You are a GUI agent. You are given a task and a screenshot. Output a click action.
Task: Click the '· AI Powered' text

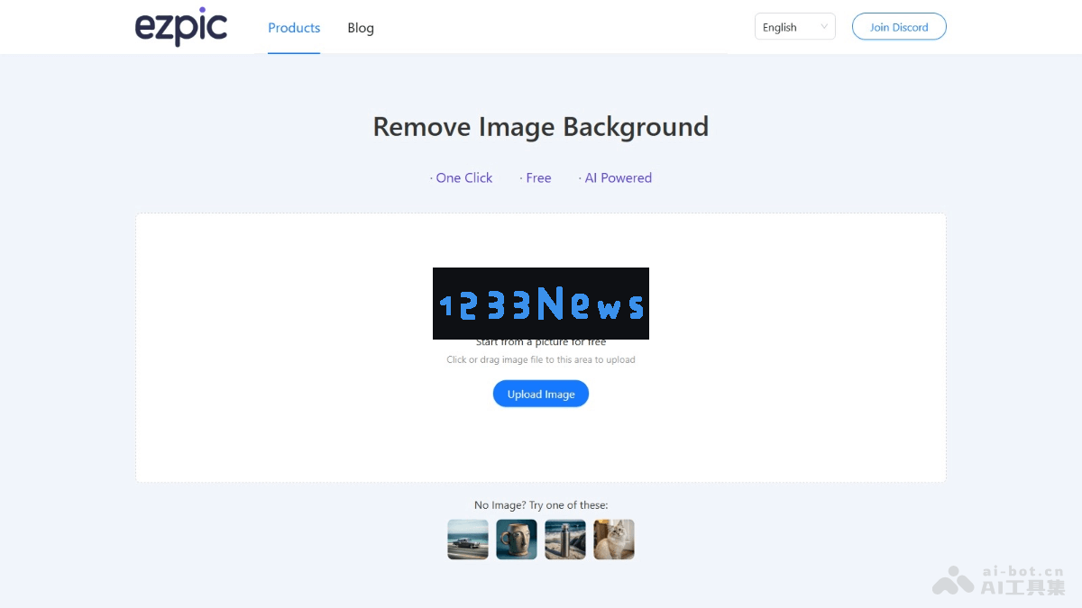coord(615,178)
